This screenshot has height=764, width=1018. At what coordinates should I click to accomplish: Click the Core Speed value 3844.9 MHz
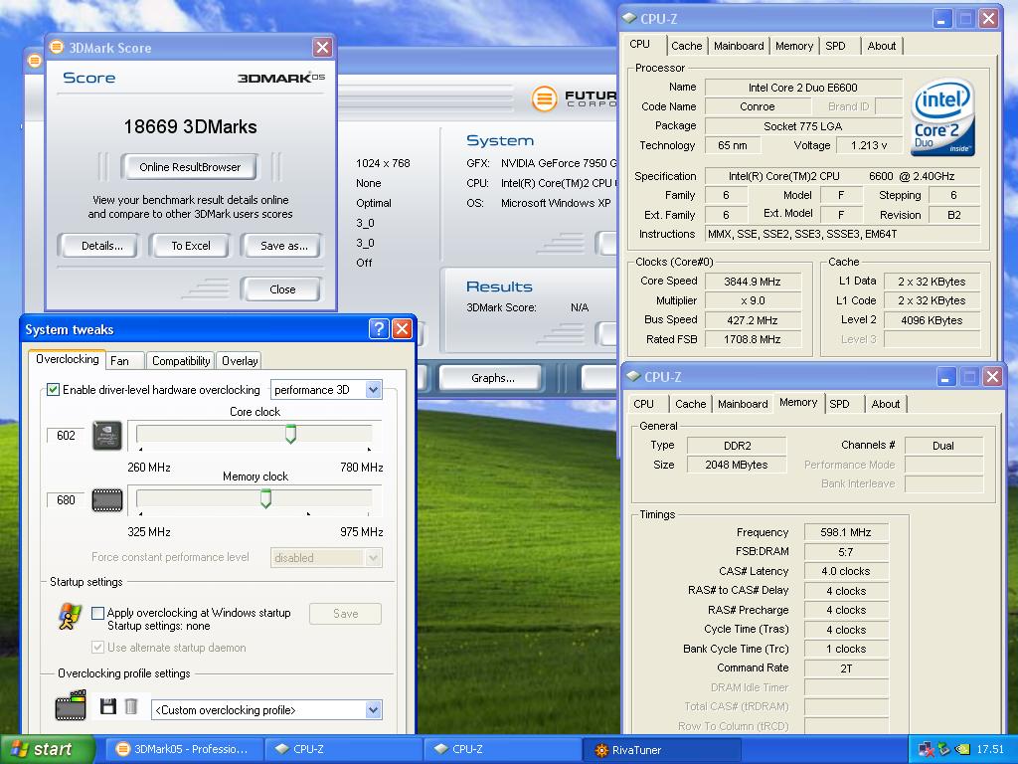pyautogui.click(x=753, y=282)
